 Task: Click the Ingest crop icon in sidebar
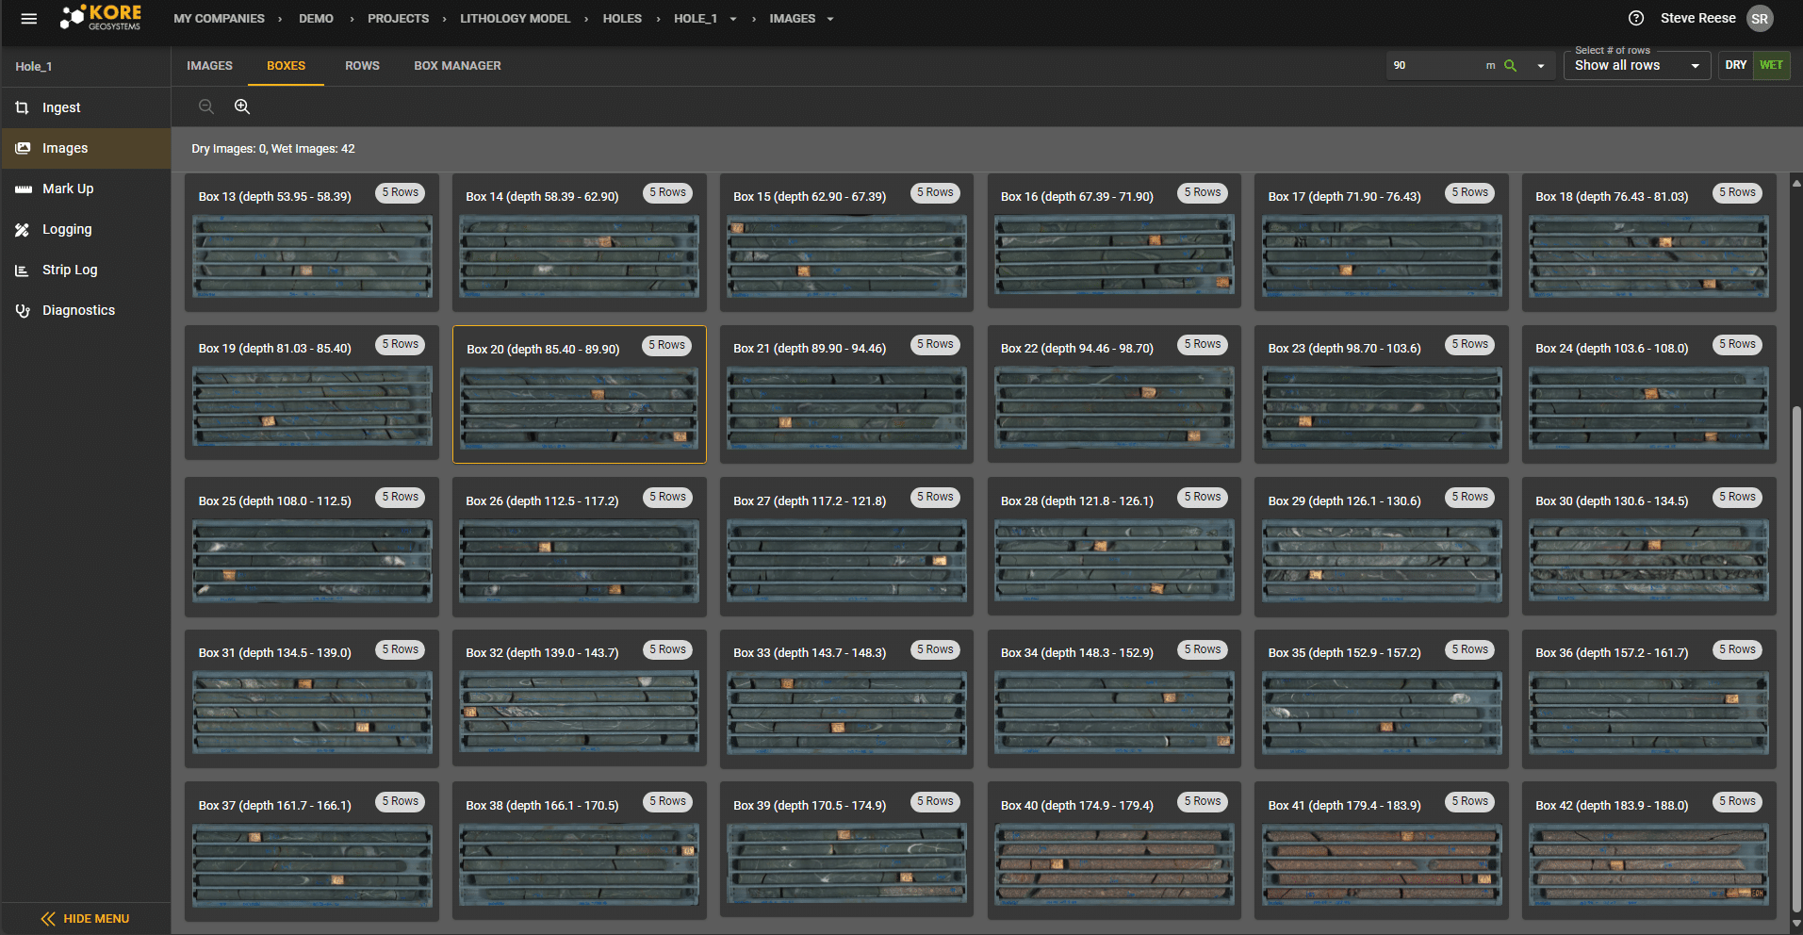[23, 108]
